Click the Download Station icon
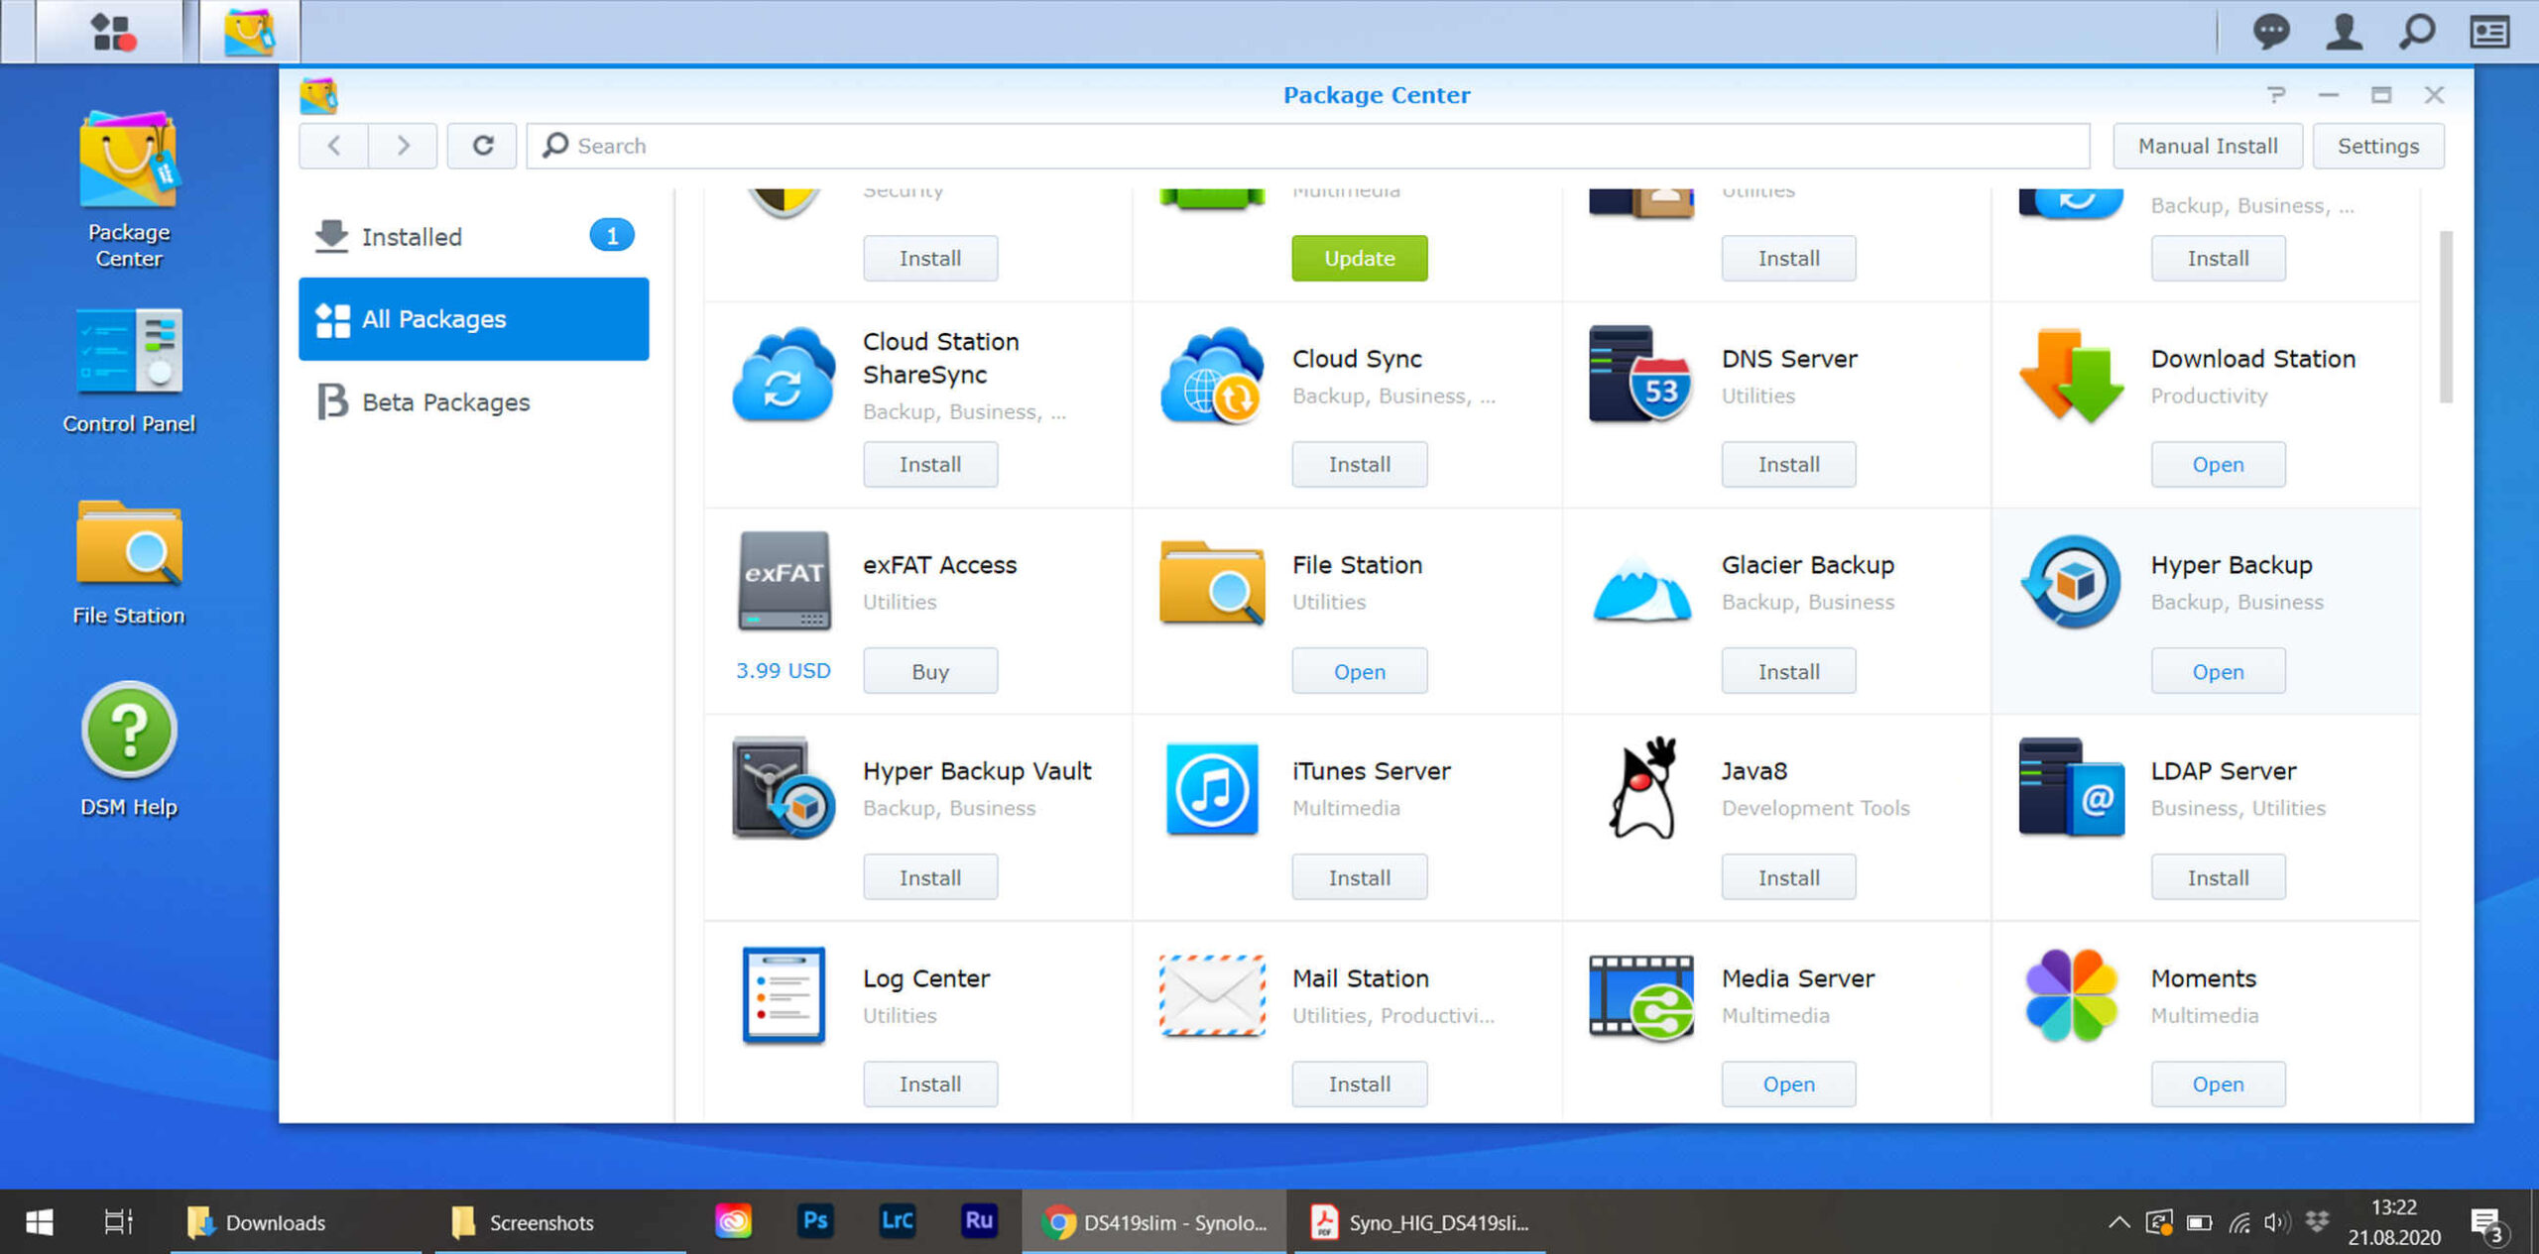2539x1254 pixels. 2071,375
